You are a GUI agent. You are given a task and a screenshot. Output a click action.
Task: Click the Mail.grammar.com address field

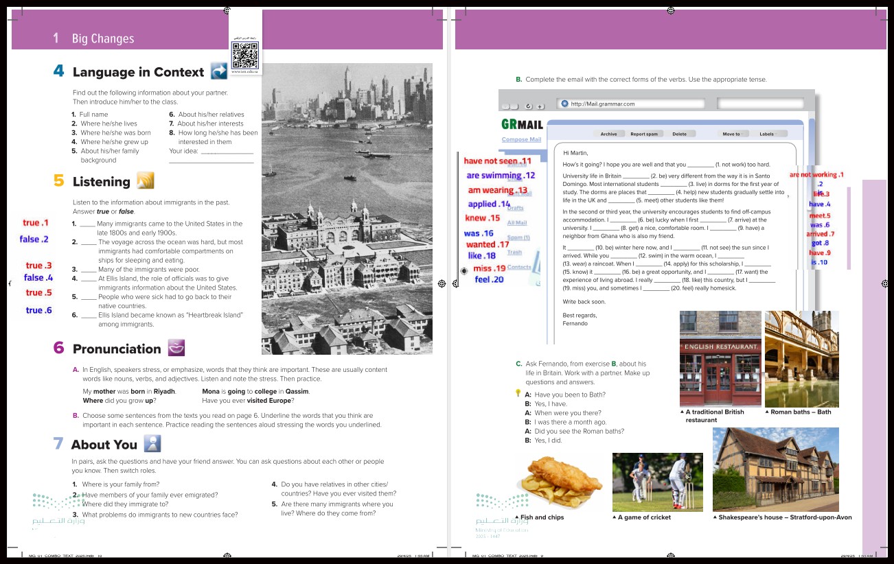coord(631,104)
